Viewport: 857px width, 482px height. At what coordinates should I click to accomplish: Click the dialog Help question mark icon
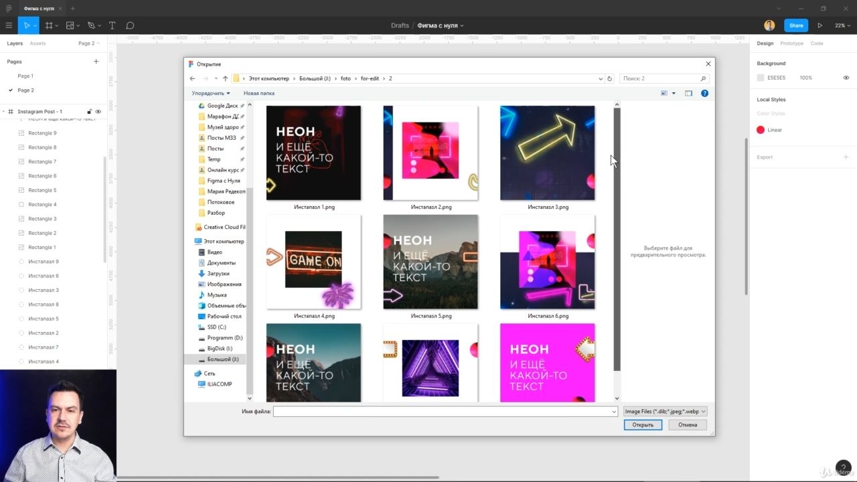(704, 93)
